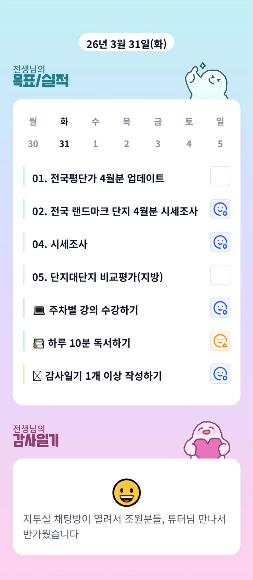Click the blue smiley for 감사일기 1개 이상 작성하기

[220, 374]
